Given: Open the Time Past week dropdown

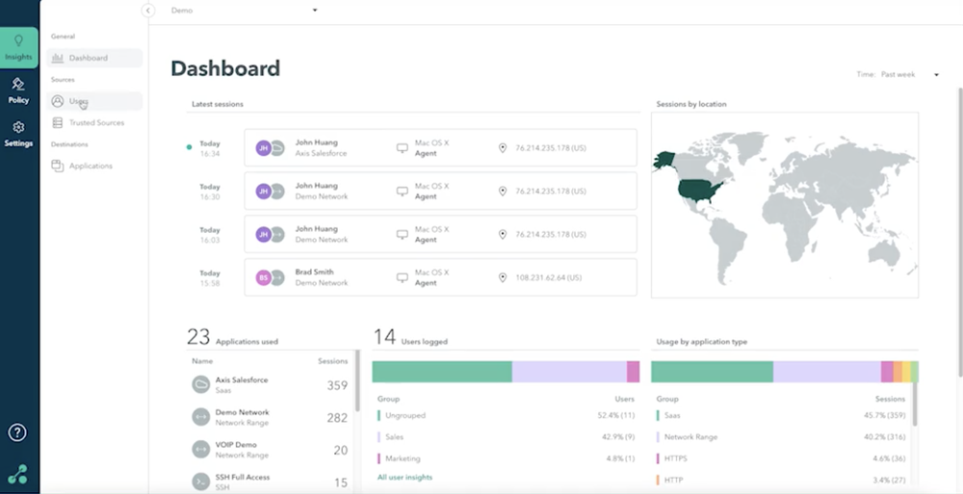Looking at the screenshot, I should tap(898, 74).
